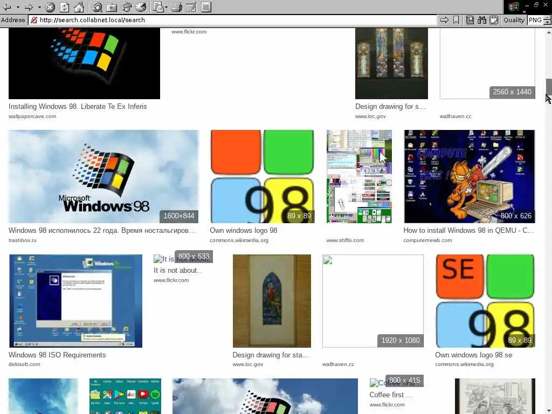
Task: Click 'Windows 98 ISO Requirements' title
Action: (x=57, y=355)
